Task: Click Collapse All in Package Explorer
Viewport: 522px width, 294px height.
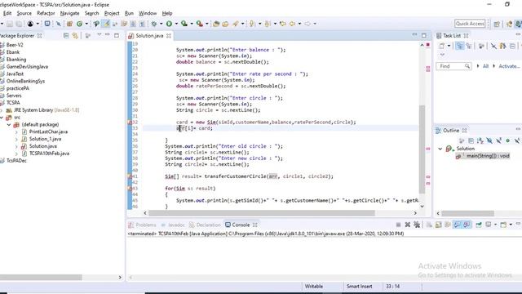Action: [x=66, y=35]
